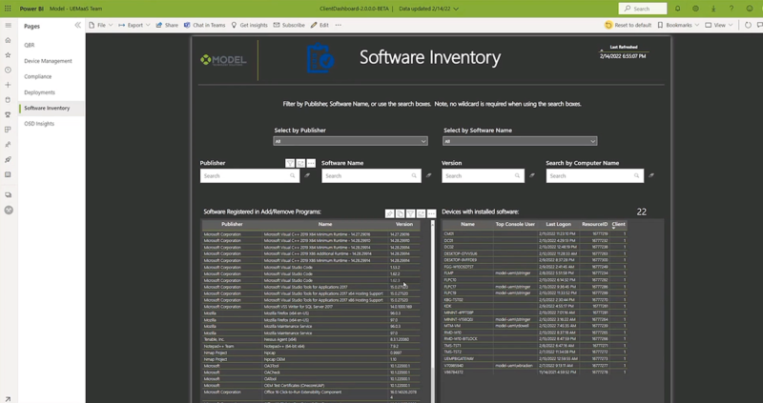Clear the Version search with eraser icon
Viewport: 763px width, 403px height.
click(532, 175)
